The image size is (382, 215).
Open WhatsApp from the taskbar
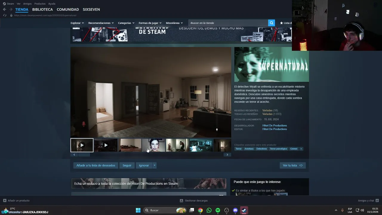click(x=209, y=210)
